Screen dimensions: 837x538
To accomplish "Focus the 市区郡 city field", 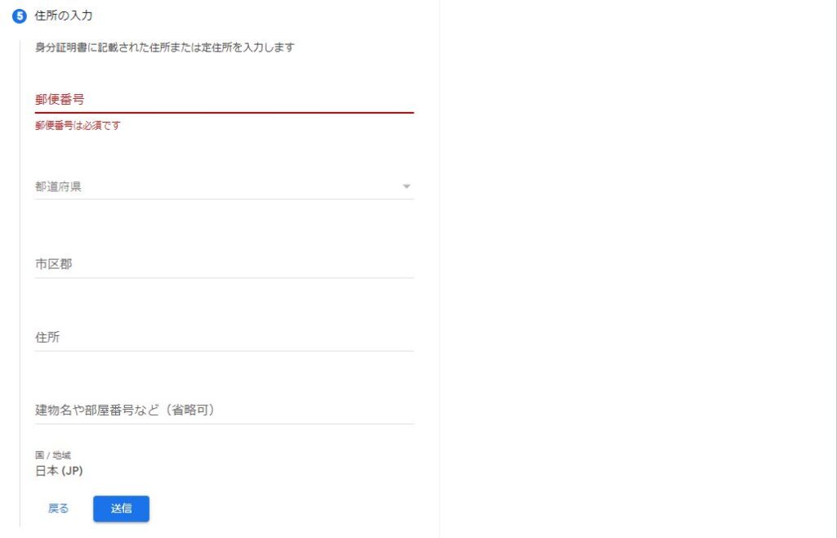I will [224, 264].
